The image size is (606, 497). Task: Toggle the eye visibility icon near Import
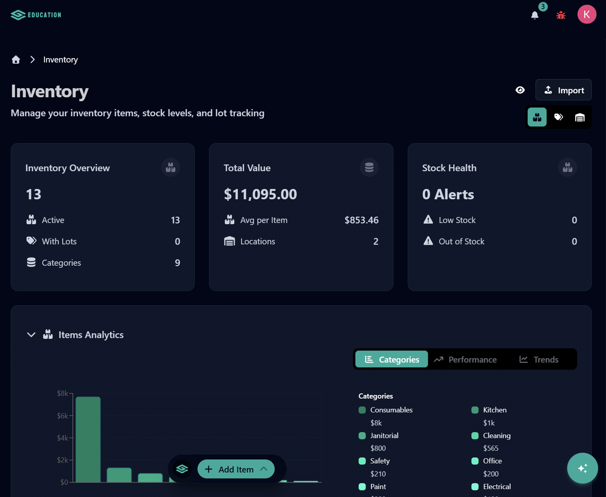(x=520, y=90)
